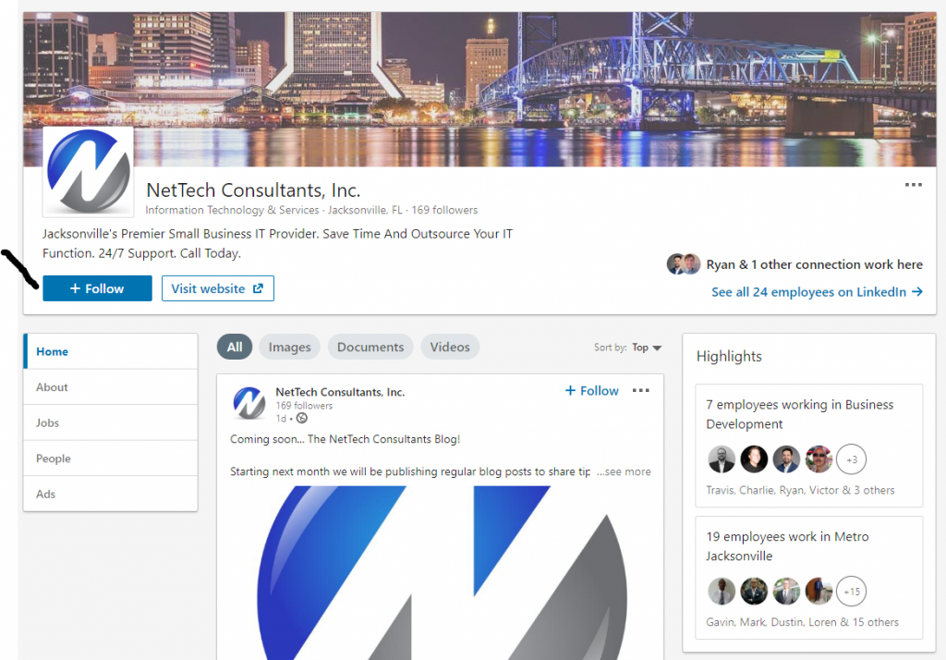This screenshot has width=946, height=660.
Task: Open the post three-dot options menu
Action: pos(641,391)
